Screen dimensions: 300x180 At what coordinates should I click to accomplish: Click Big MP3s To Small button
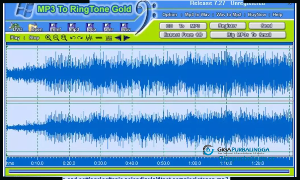pyautogui.click(x=248, y=35)
